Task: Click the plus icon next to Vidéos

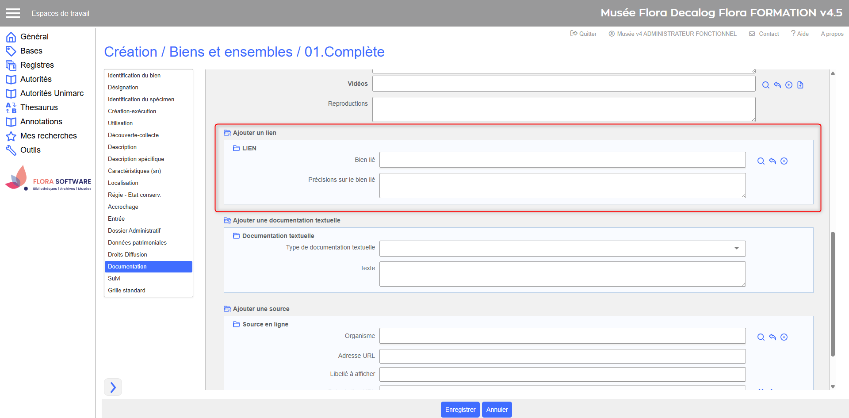Action: [788, 85]
